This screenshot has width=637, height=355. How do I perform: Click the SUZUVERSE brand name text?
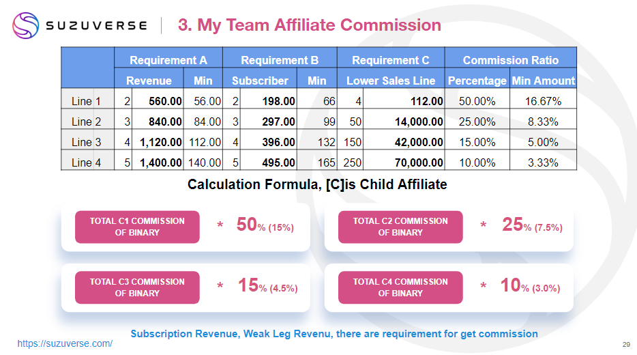96,26
